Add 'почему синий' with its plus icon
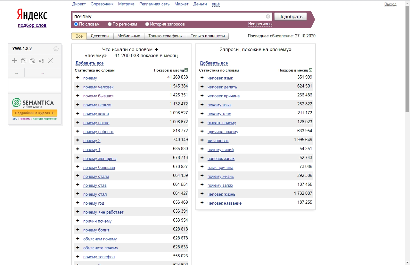410x265 pixels. tap(202, 149)
